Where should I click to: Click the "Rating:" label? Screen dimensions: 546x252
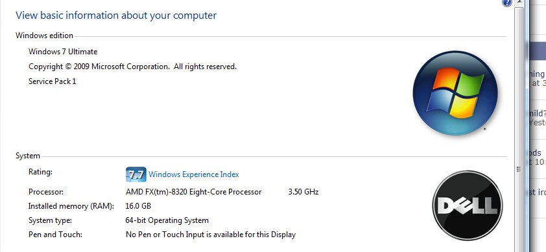coord(40,172)
